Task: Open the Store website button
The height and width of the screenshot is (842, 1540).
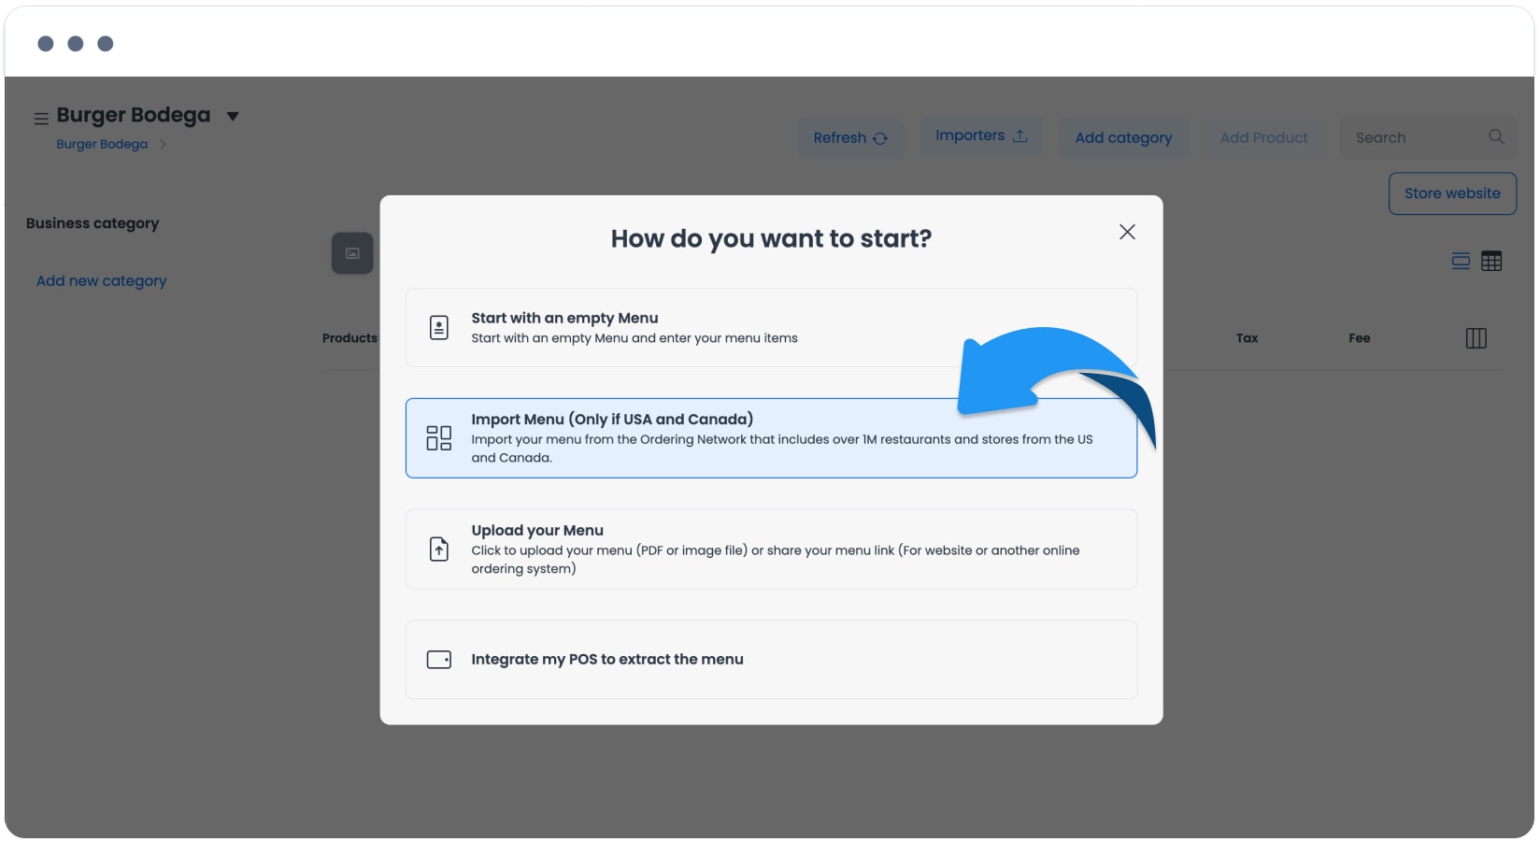Action: click(1452, 193)
